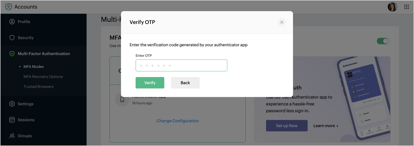
Task: Close the Verify OTP dialog
Action: tap(282, 22)
